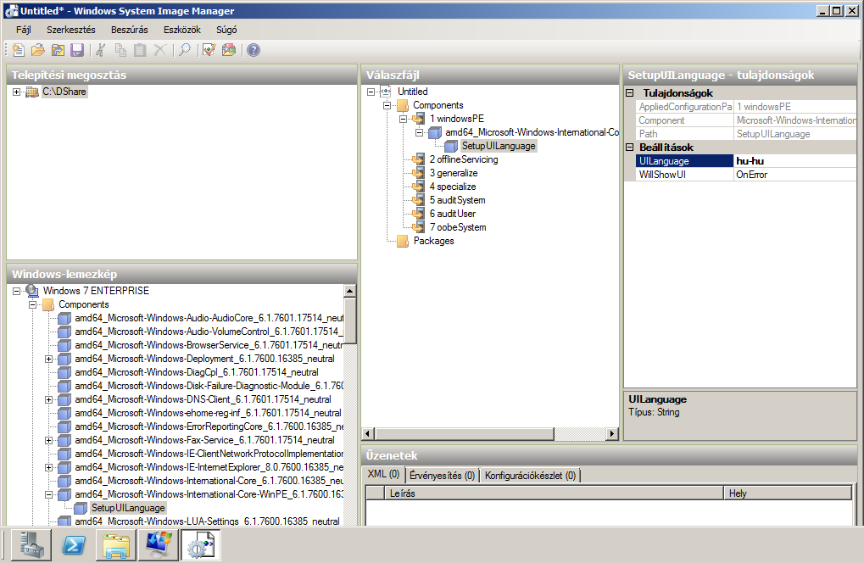Collapse Components under Windows 7 ENTERPRISE
Viewport: 864px width, 563px height.
click(32, 304)
